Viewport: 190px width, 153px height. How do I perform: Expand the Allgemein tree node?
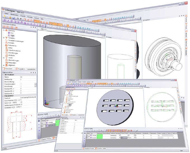(3, 65)
